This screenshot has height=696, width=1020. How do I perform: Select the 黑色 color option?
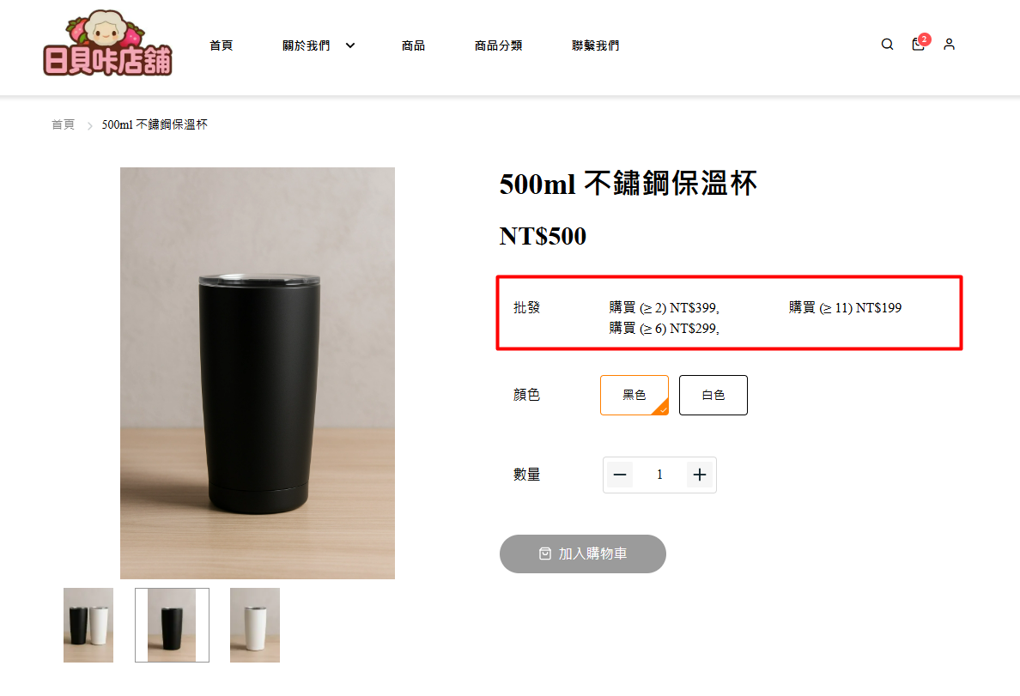[x=634, y=395]
